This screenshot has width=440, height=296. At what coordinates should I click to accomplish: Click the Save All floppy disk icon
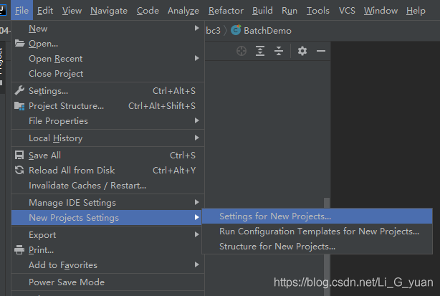point(19,155)
